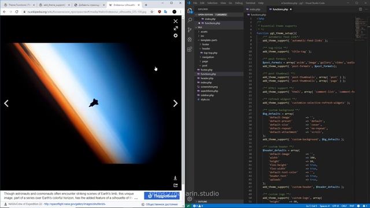
Task: Open sidebar.php in the Explorer tree
Action: point(207,95)
